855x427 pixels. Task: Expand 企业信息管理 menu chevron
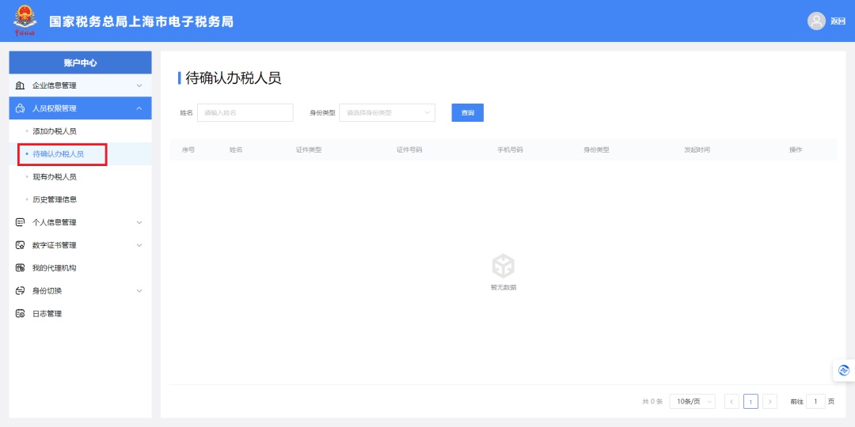pyautogui.click(x=139, y=85)
